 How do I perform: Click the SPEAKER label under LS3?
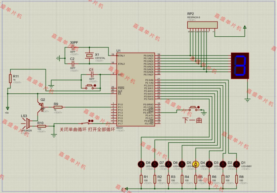pyautogui.click(x=26, y=131)
